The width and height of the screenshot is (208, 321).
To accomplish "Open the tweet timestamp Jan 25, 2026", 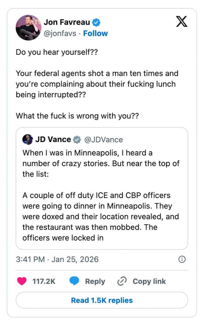I will tap(56, 259).
